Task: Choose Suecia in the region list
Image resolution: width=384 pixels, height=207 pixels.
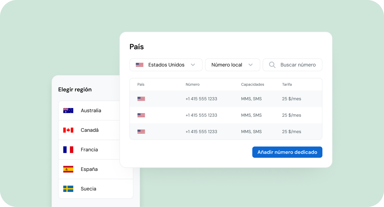Action: pyautogui.click(x=88, y=189)
